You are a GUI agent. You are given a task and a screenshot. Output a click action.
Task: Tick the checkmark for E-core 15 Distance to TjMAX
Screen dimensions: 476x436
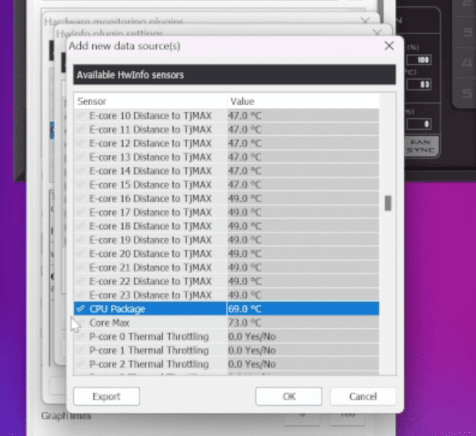tap(81, 185)
